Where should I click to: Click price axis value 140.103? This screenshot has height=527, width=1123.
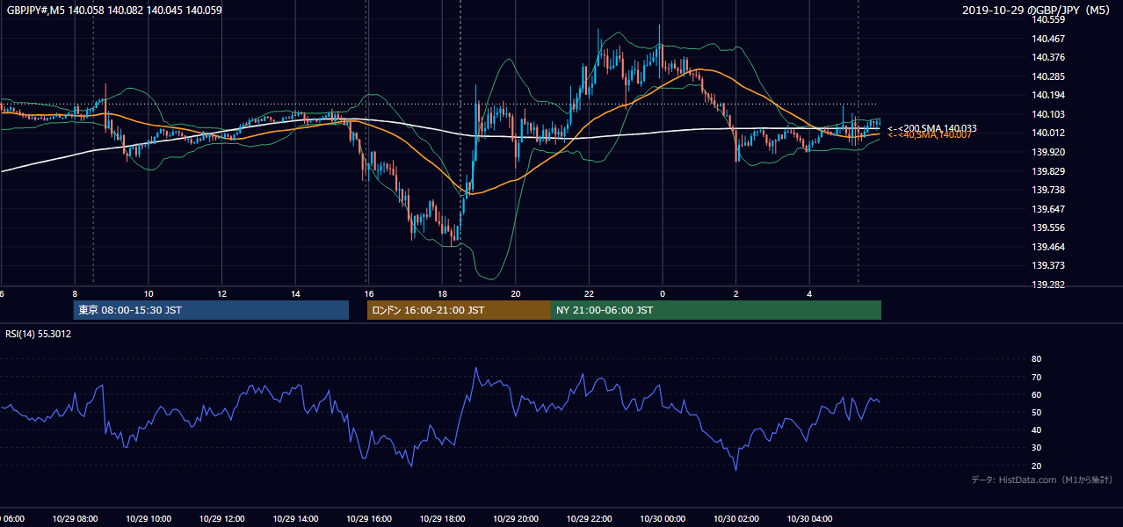(1048, 114)
